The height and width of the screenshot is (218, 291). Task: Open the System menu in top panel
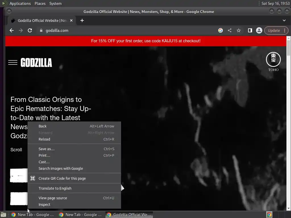55,3
